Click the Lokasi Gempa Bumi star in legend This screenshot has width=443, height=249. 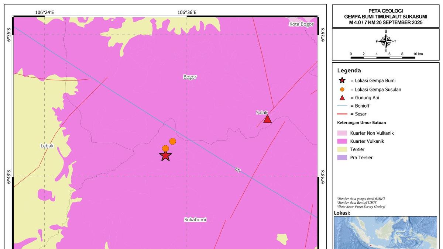click(x=342, y=80)
